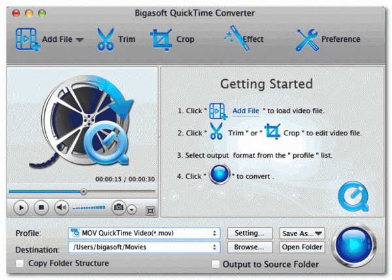The width and height of the screenshot is (392, 280).
Task: Enable Copy Folder Structure checkbox
Action: tap(20, 263)
